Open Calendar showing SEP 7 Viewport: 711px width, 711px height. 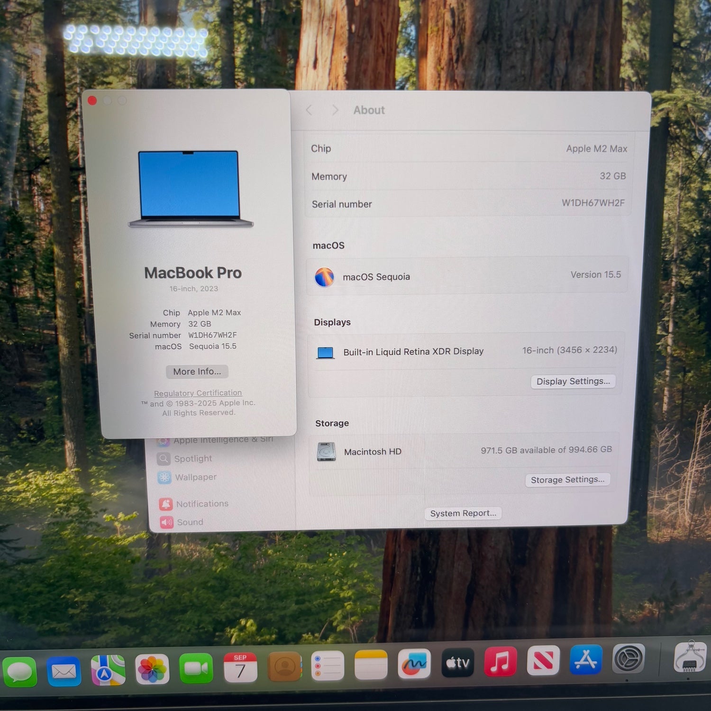pos(240,667)
